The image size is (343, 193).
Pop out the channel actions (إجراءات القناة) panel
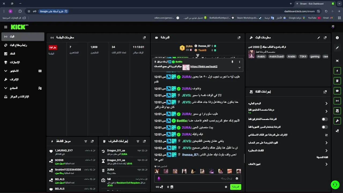pyautogui.click(x=325, y=92)
